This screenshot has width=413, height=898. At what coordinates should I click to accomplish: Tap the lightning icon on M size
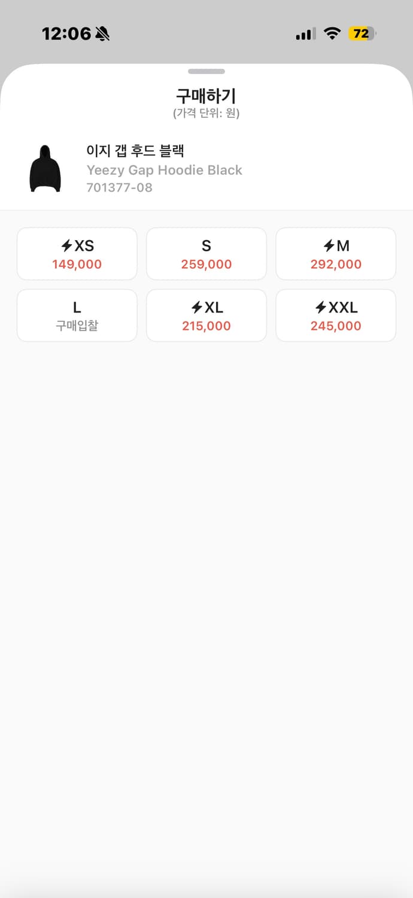click(329, 246)
